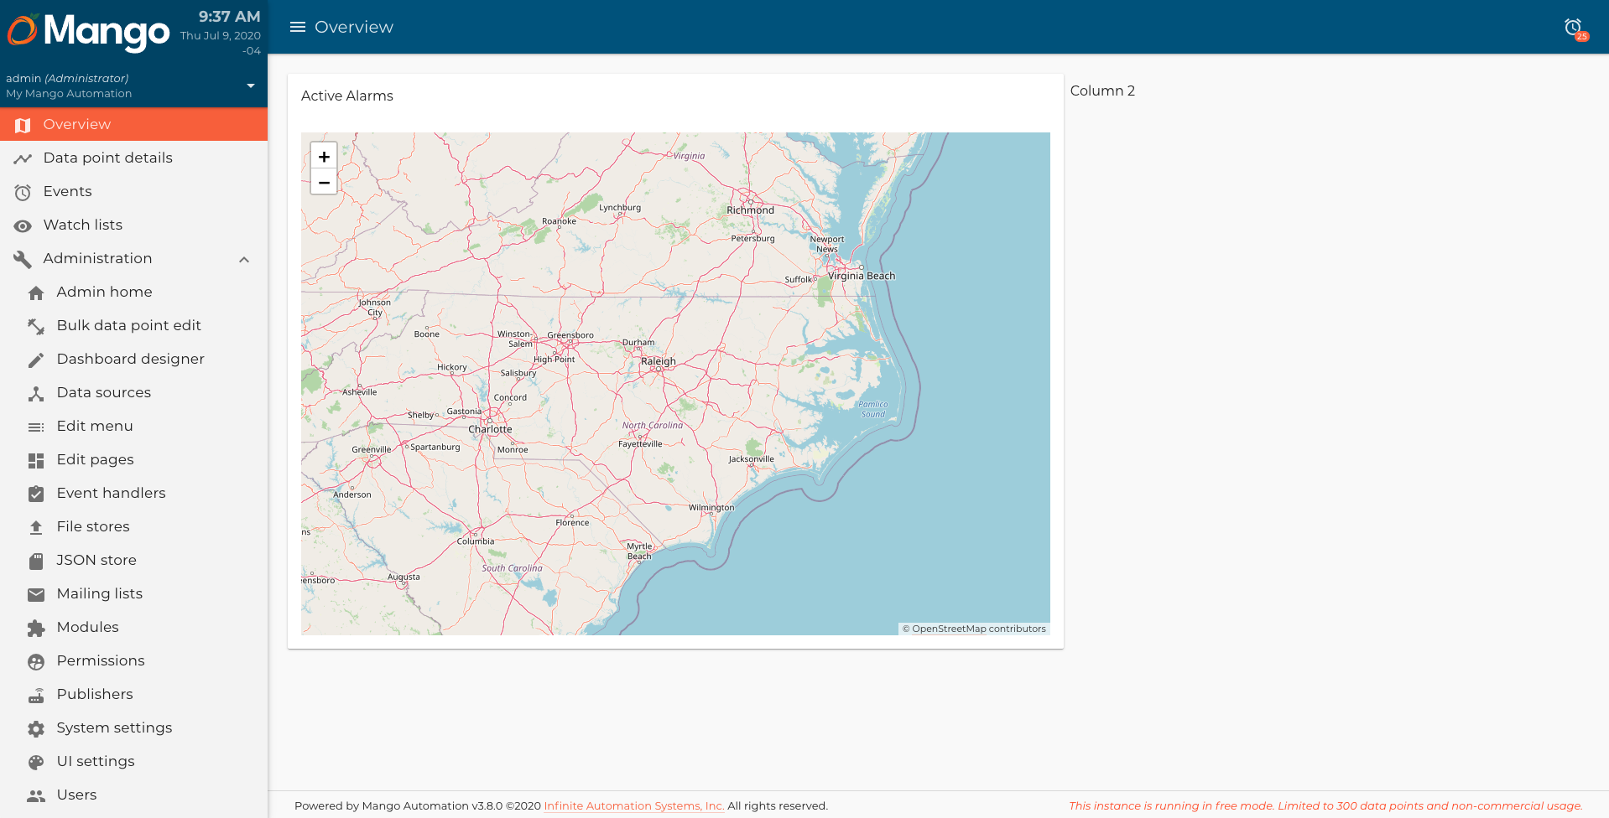This screenshot has height=818, width=1609.
Task: Go to Events menu item
Action: 133,191
